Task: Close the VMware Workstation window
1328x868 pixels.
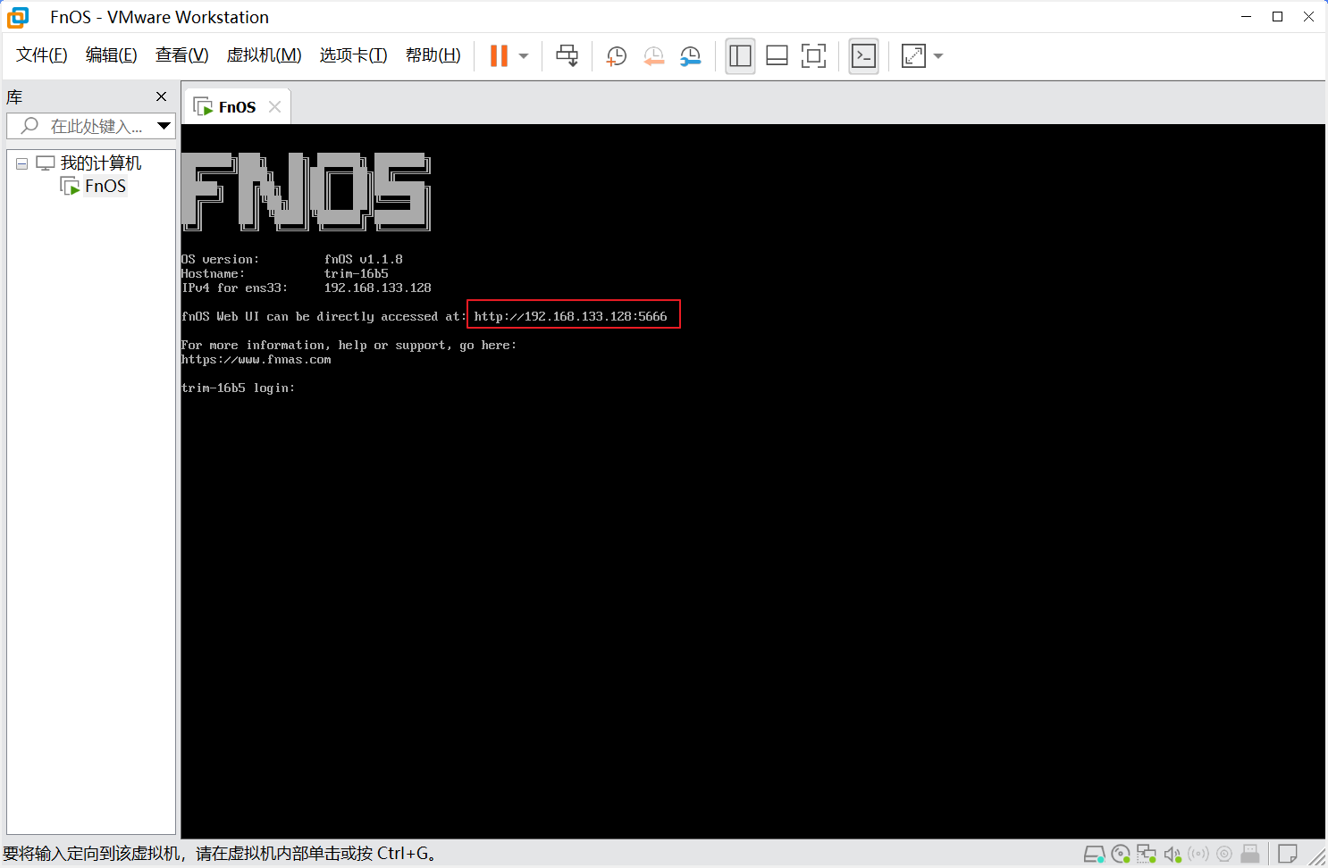Action: pos(1309,16)
